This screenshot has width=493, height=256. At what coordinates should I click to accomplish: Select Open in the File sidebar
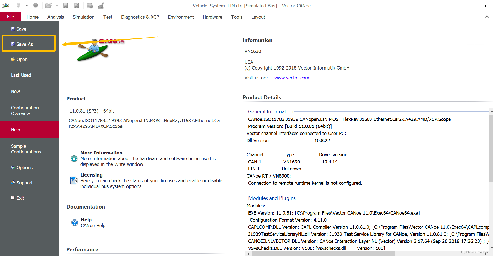29,60
